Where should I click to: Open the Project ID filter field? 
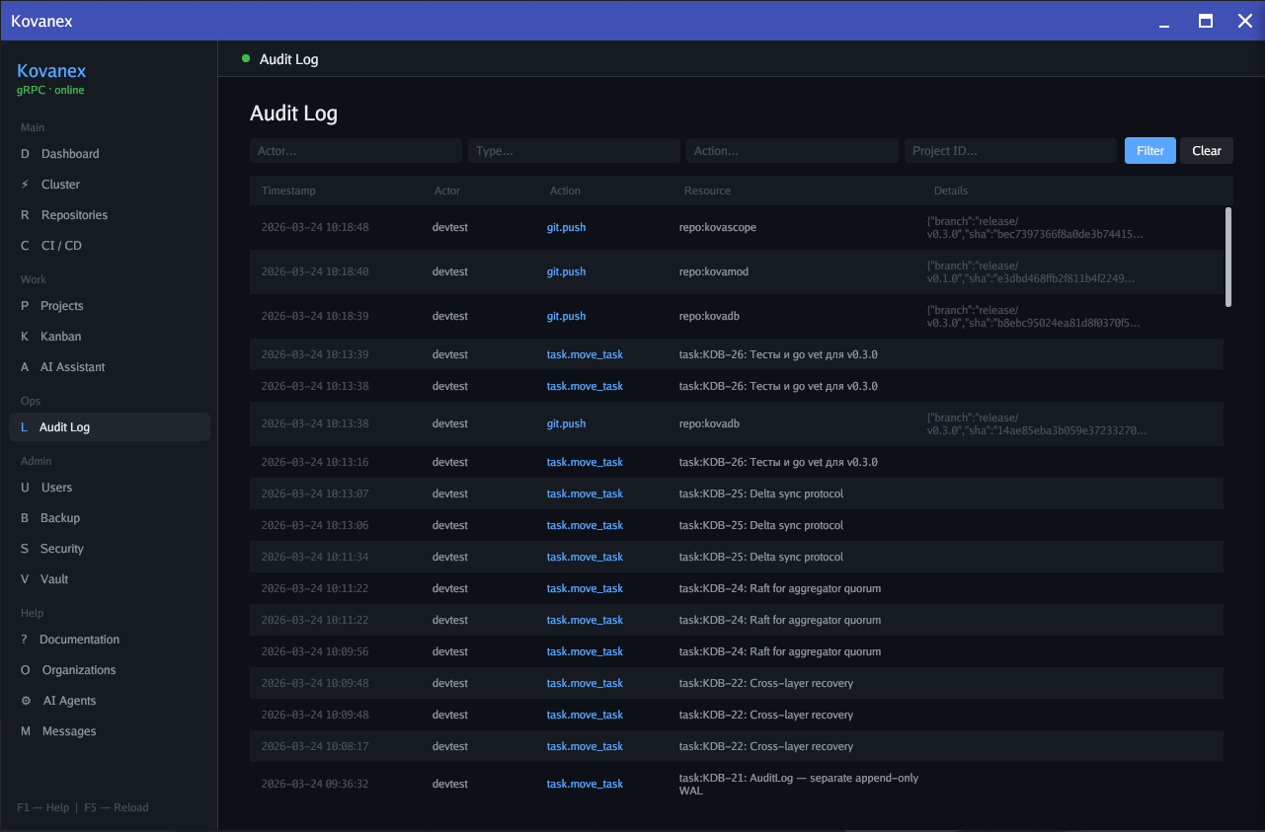point(1009,150)
